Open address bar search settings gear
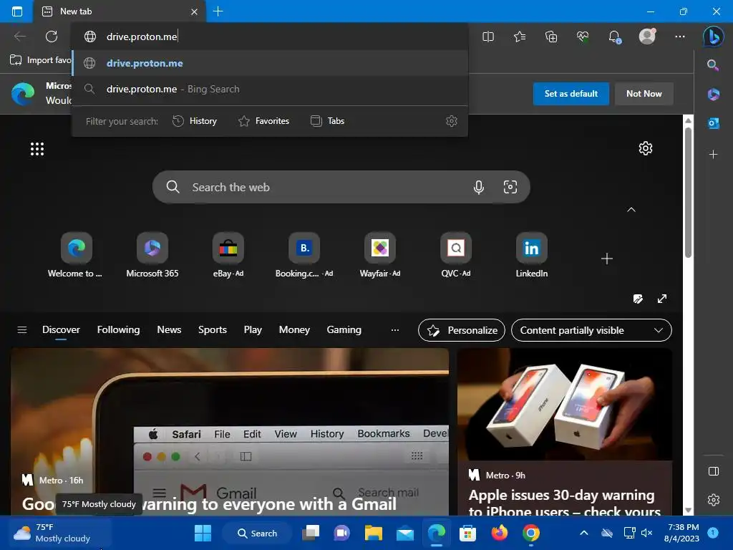Viewport: 733px width, 550px height. pos(452,121)
